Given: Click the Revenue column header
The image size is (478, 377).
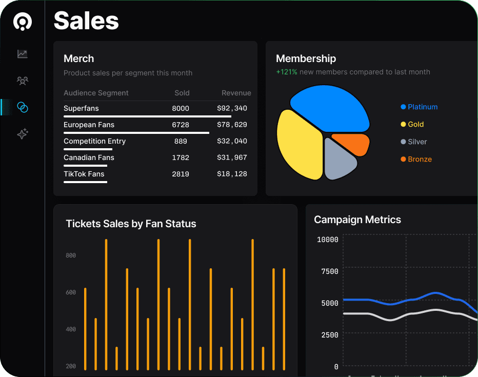Looking at the screenshot, I should [236, 93].
